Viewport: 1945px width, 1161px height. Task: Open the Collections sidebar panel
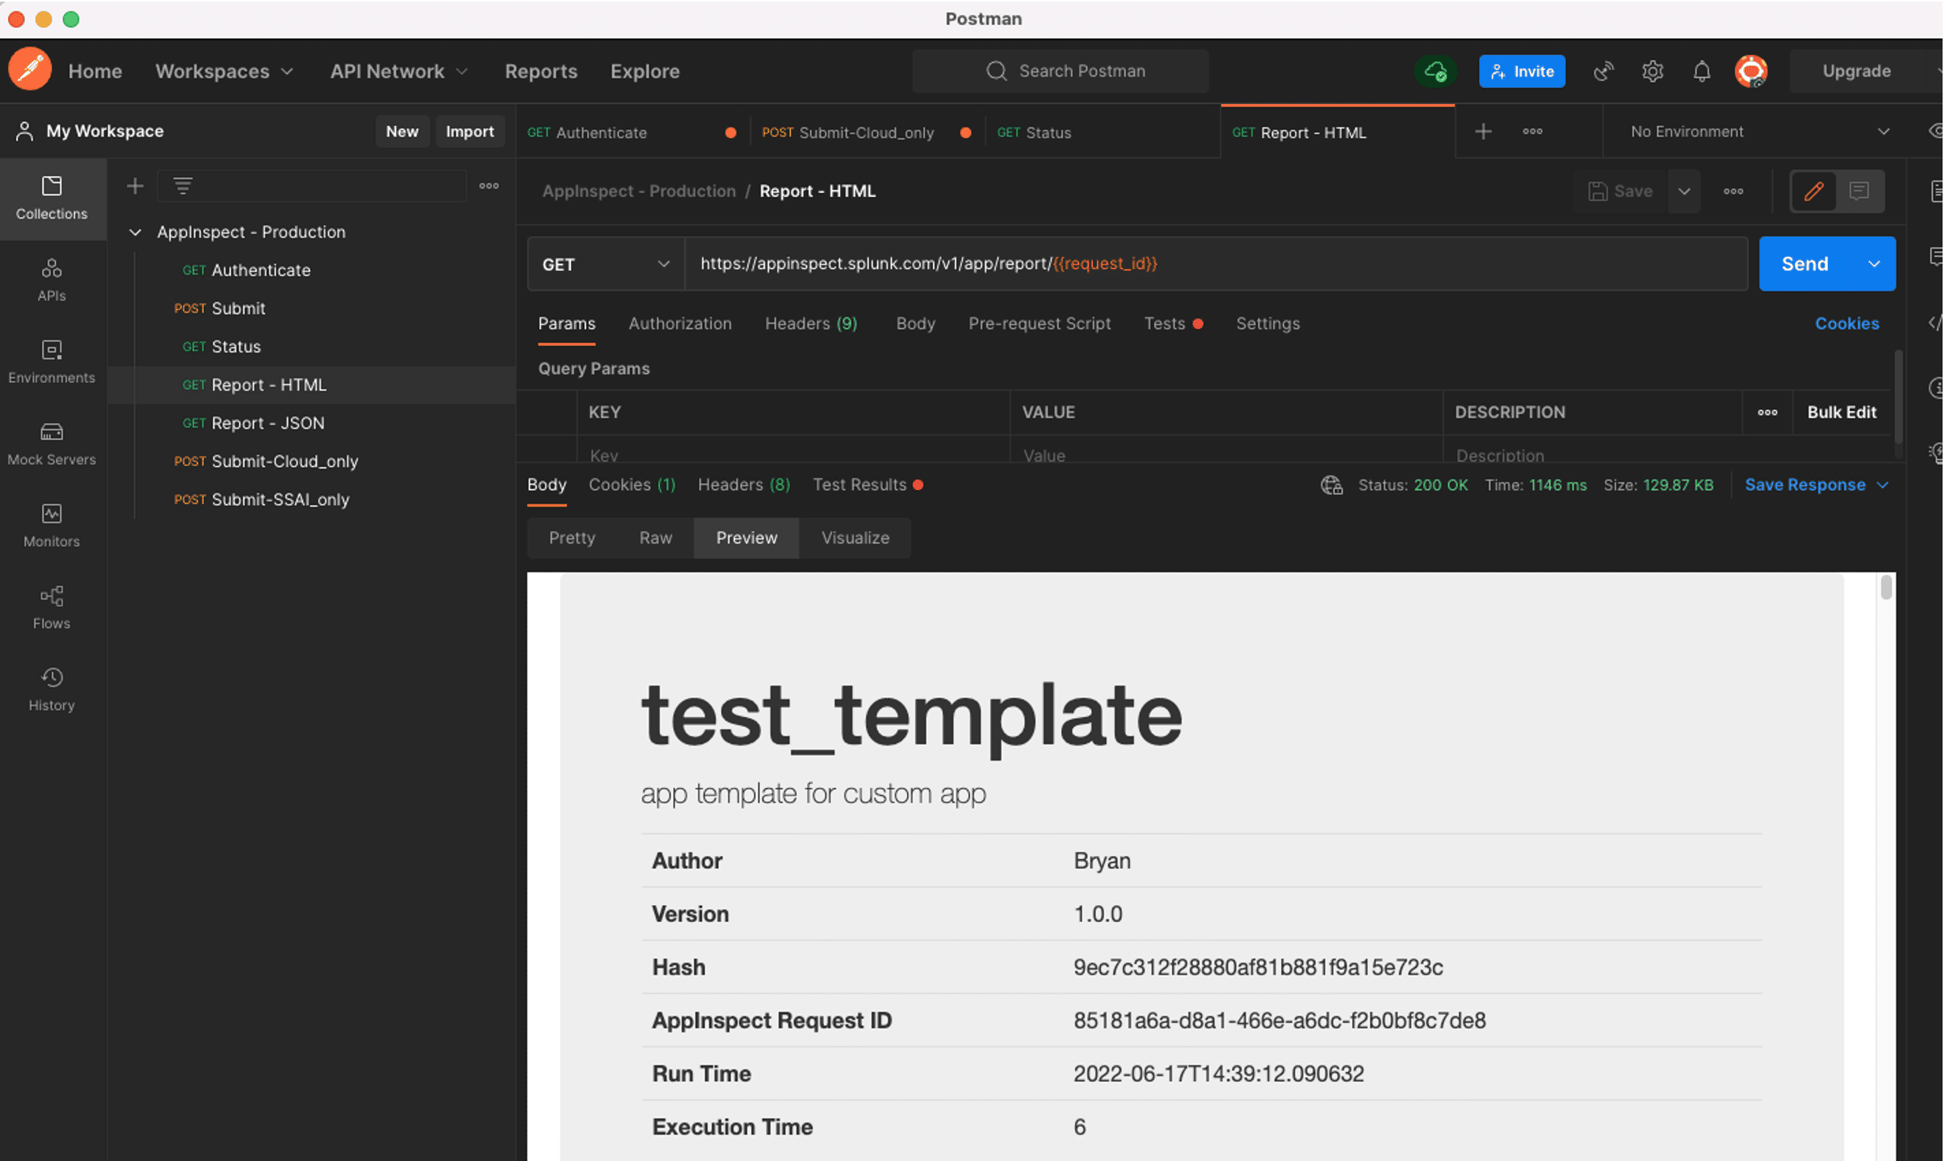pyautogui.click(x=52, y=199)
